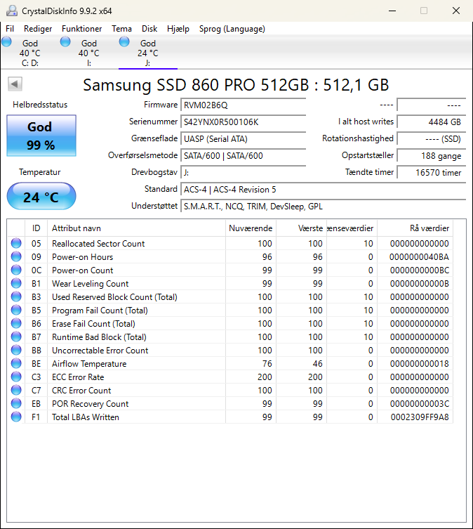473x529 pixels.
Task: Click the previous disk arrow button
Action: tap(15, 84)
